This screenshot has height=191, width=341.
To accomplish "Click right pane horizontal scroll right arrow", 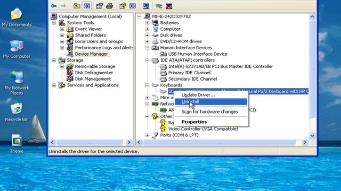I will 305,142.
